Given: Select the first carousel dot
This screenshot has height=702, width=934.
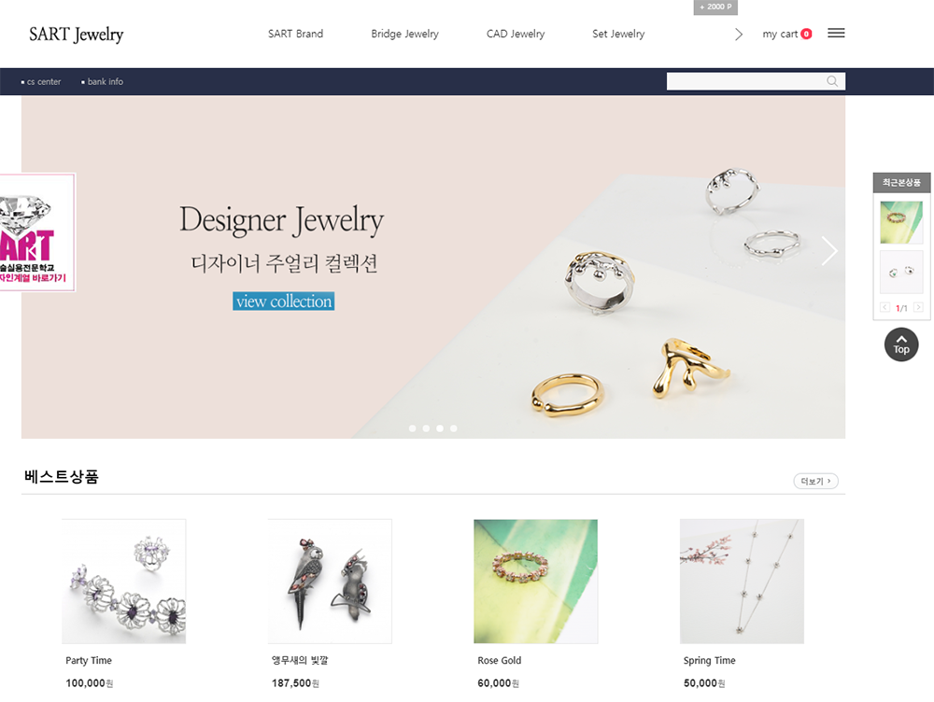Looking at the screenshot, I should [412, 428].
